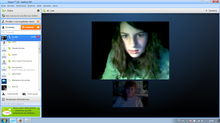
Task: Click KeczupIsRed's online status icon
Action: [x=9, y=67]
